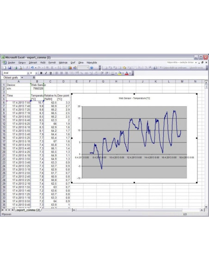
Task: Click the Decrease Indent icon
Action: point(102,73)
